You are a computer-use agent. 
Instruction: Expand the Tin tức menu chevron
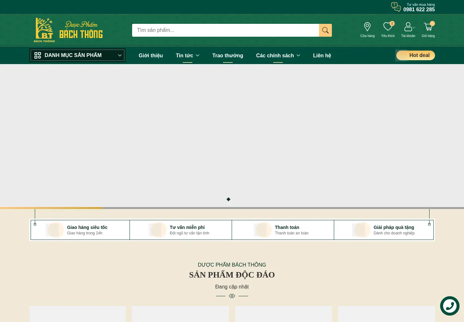pos(198,55)
